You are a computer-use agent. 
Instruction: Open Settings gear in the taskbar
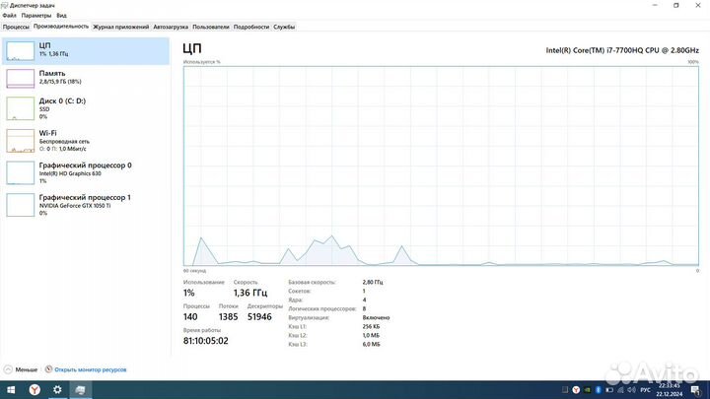coord(57,389)
